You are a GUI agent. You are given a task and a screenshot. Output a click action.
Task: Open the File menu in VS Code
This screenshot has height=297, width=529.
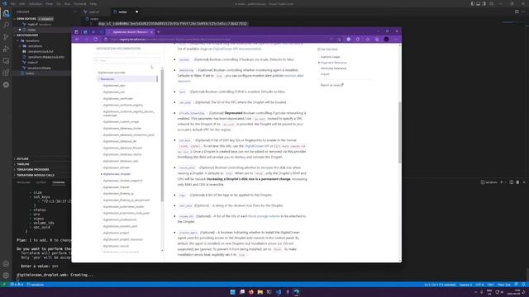point(13,3)
